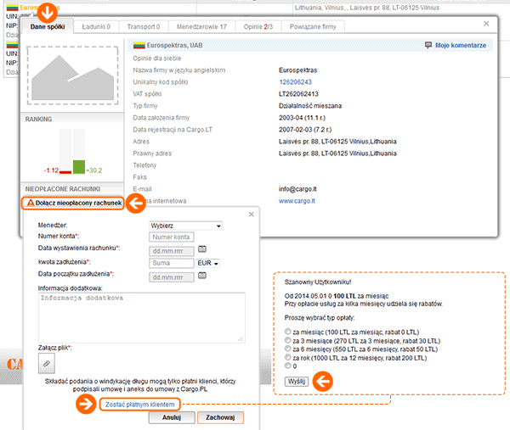
Task: Select the 0 payment option
Action: pos(288,366)
